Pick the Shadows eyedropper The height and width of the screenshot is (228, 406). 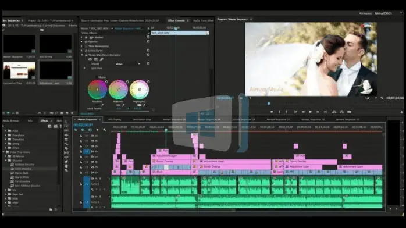102,105
